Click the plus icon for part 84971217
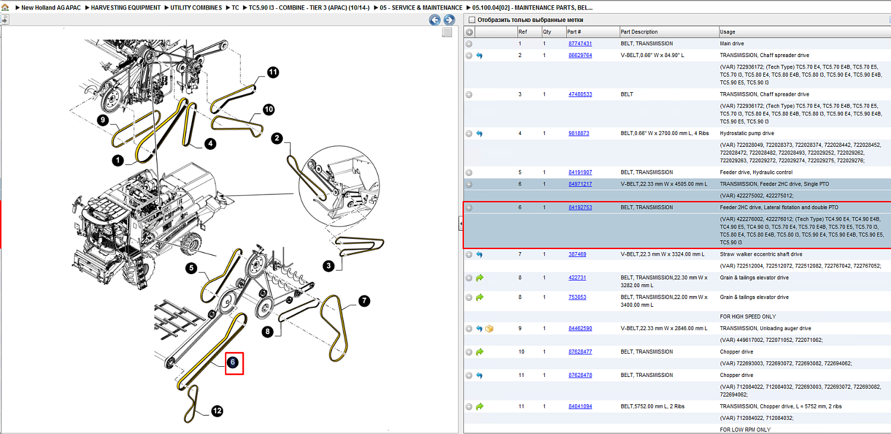Screen dimensions: 891x434 [469, 184]
